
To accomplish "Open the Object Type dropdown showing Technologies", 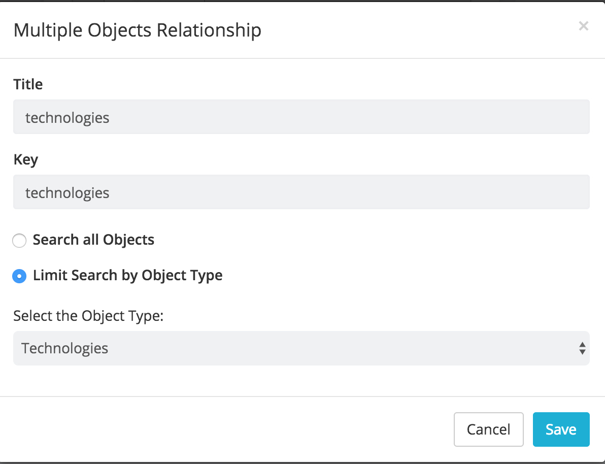I will (x=301, y=348).
